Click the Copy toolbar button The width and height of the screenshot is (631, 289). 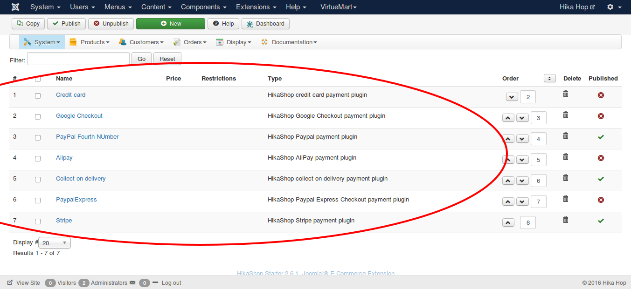(28, 24)
